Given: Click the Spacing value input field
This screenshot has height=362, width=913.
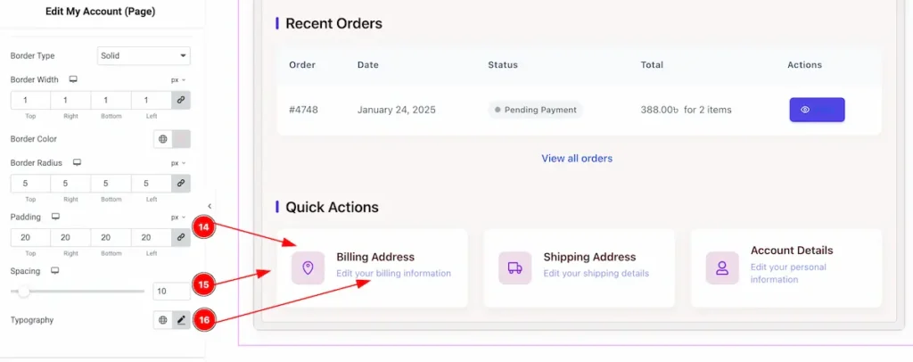Looking at the screenshot, I should 169,291.
